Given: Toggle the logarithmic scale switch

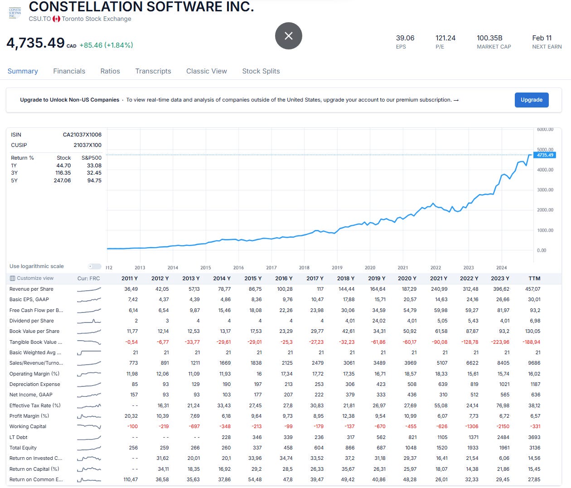Looking at the screenshot, I should pyautogui.click(x=94, y=266).
